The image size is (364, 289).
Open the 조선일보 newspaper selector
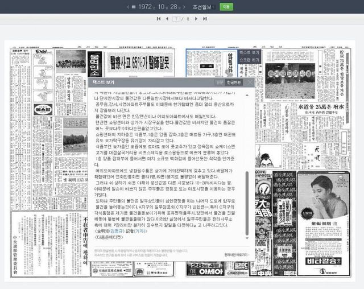coord(204,6)
